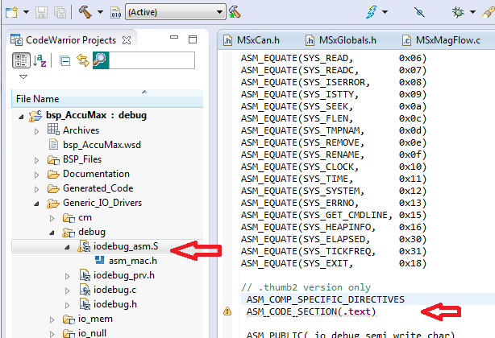Select the iodebug.h file
This screenshot has width=495, height=338.
coord(115,304)
